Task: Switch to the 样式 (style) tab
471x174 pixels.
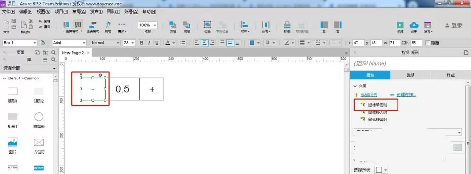Action: tap(451, 75)
